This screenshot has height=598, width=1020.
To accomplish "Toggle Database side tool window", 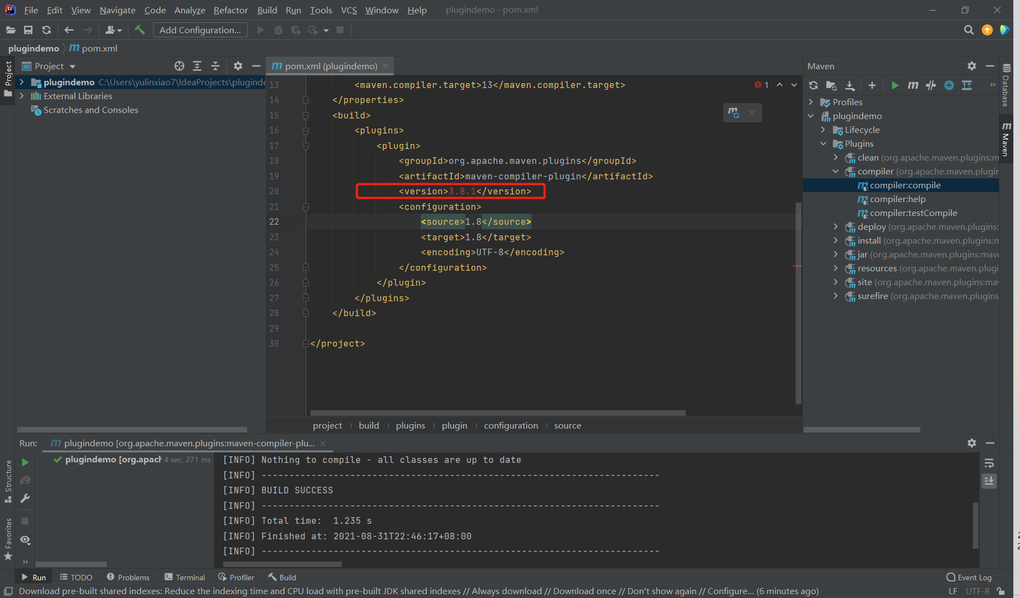I will 1006,85.
